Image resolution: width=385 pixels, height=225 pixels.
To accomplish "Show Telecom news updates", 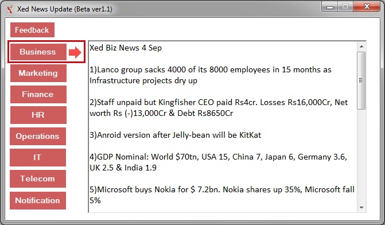I will pyautogui.click(x=38, y=179).
